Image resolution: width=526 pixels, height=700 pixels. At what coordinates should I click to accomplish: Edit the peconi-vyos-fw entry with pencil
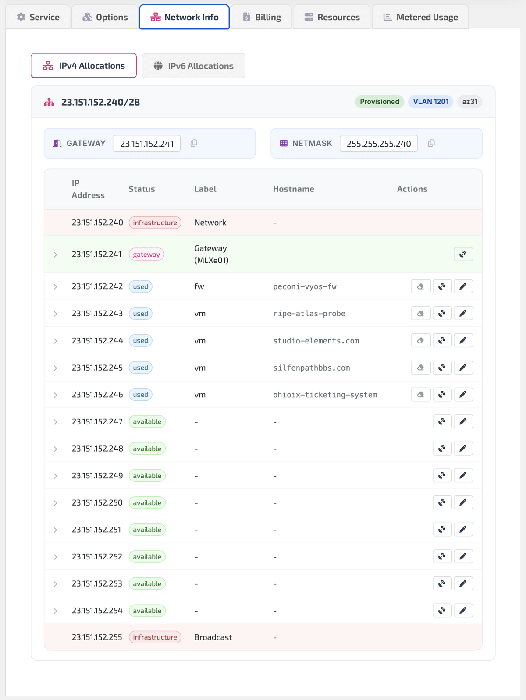point(463,286)
